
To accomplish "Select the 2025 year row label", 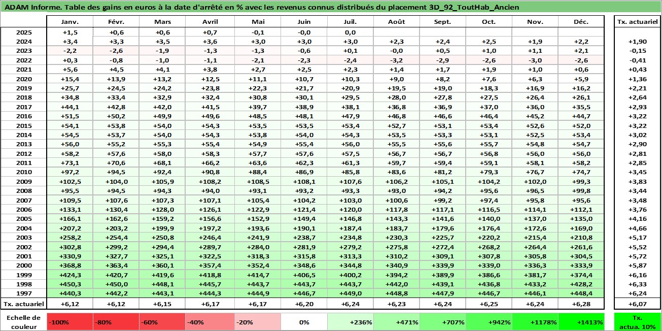I will pos(23,32).
